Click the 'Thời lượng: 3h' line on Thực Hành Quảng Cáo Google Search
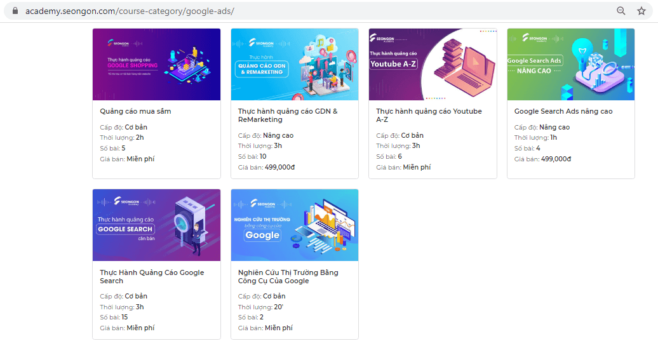 pos(122,307)
